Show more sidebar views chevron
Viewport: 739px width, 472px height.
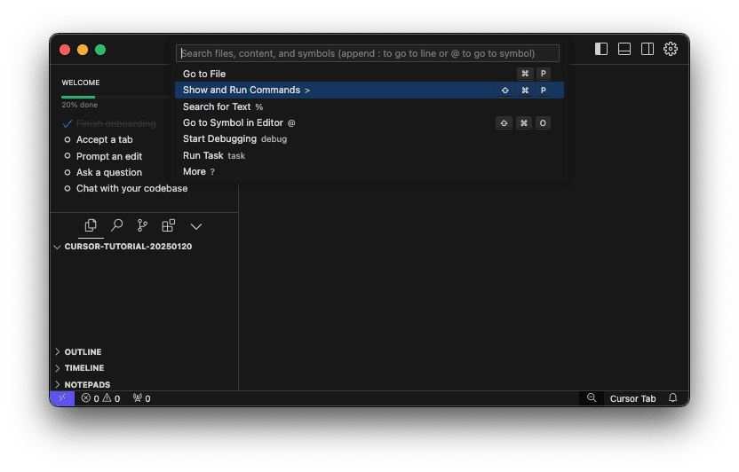click(x=196, y=227)
